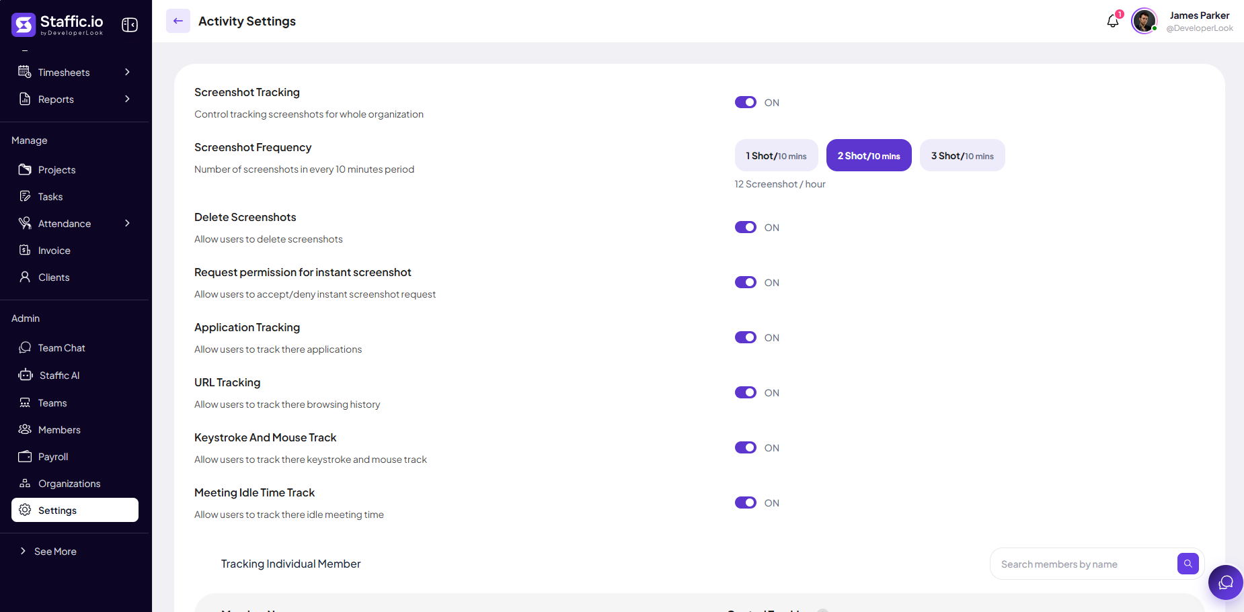Viewport: 1244px width, 612px height.
Task: Expand See More chevron in sidebar
Action: coord(23,551)
